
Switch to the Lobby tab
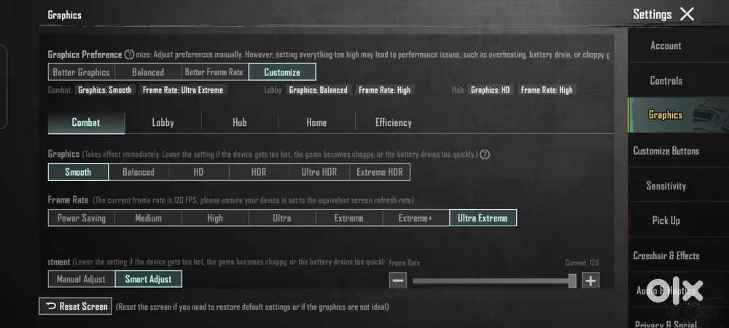(163, 122)
